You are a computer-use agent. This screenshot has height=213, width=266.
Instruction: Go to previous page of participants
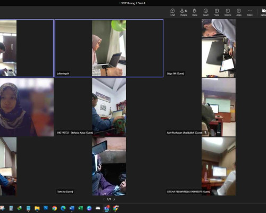[104, 199]
